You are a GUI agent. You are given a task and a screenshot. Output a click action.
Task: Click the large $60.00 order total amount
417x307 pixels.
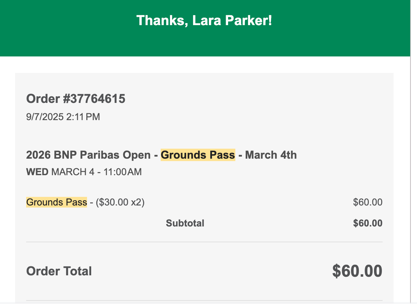357,271
